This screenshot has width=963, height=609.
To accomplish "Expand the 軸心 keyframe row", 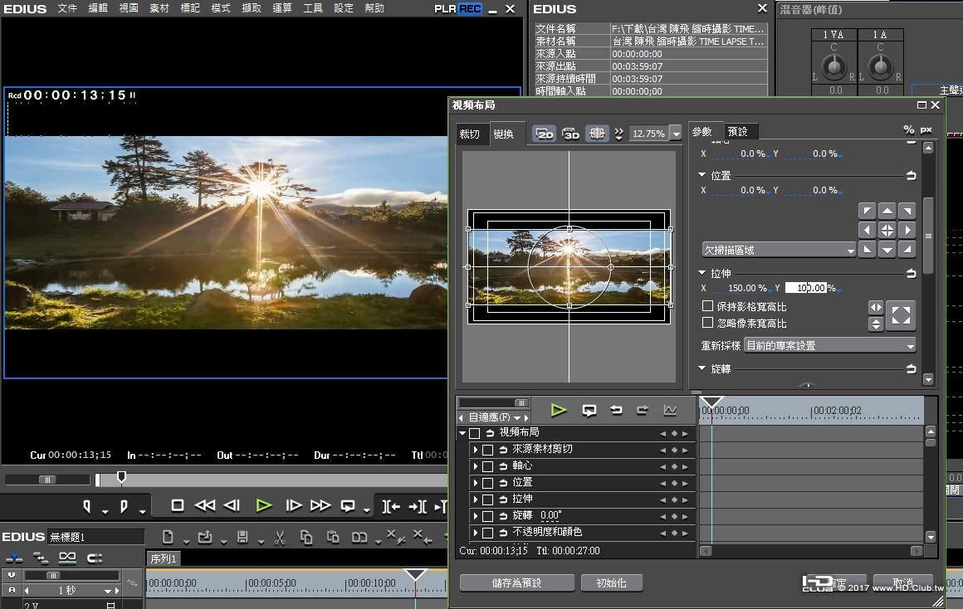I will [x=476, y=466].
